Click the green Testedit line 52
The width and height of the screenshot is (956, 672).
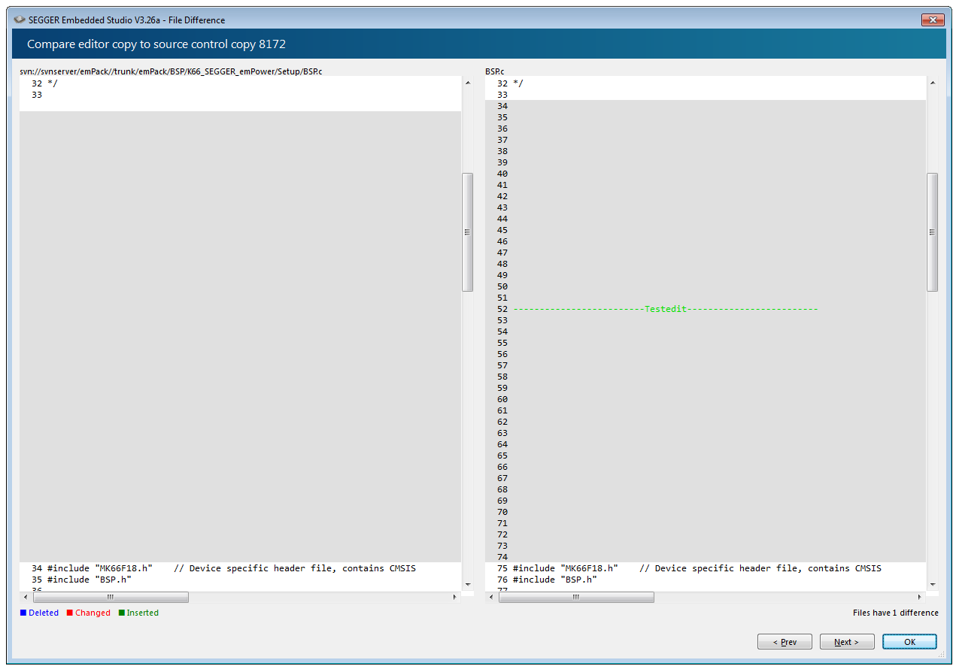coord(666,309)
